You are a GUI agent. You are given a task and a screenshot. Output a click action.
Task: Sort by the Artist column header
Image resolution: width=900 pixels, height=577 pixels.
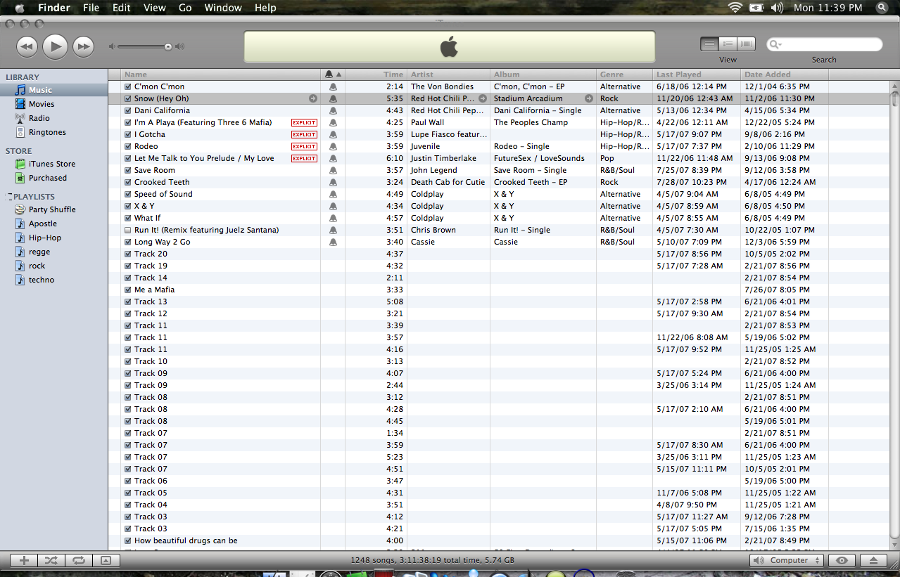coord(448,74)
